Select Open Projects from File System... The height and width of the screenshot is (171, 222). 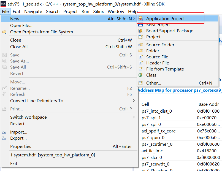pyautogui.click(x=69, y=32)
